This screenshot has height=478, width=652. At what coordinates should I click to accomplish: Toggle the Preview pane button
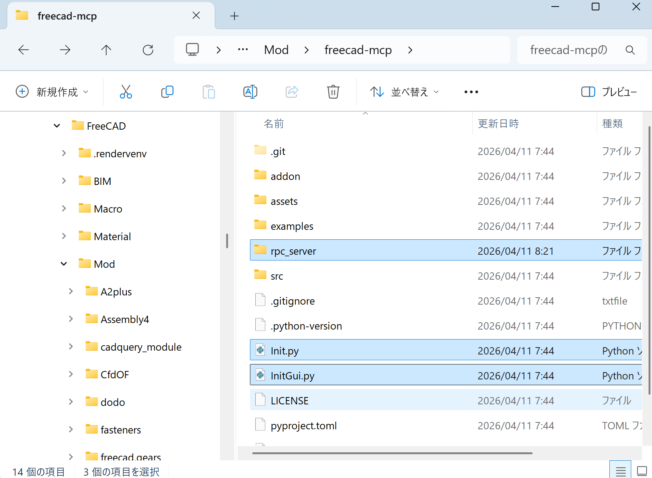(x=609, y=92)
